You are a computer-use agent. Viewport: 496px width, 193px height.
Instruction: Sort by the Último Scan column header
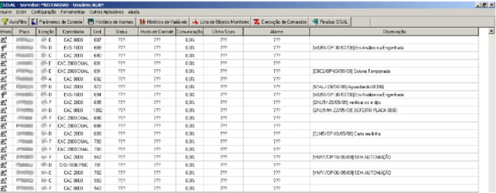(223, 32)
